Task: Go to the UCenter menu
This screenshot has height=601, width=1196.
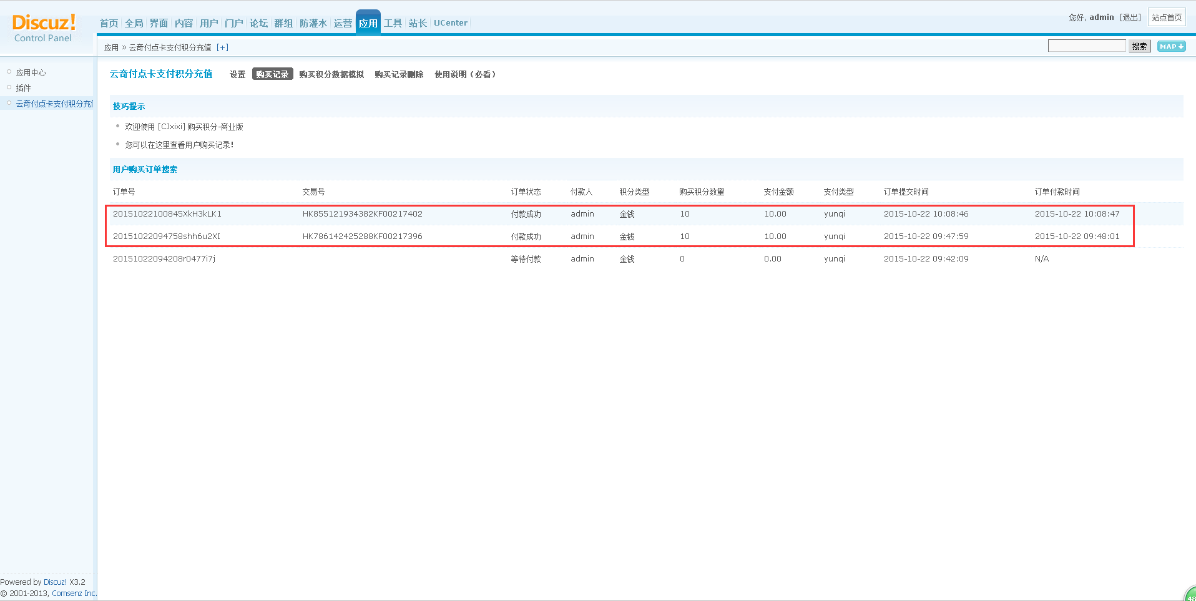Action: coord(450,23)
